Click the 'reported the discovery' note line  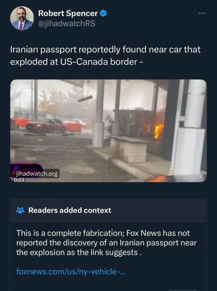106,243
